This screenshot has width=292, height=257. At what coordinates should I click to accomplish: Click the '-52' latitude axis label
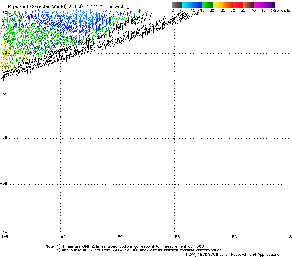pyautogui.click(x=4, y=53)
